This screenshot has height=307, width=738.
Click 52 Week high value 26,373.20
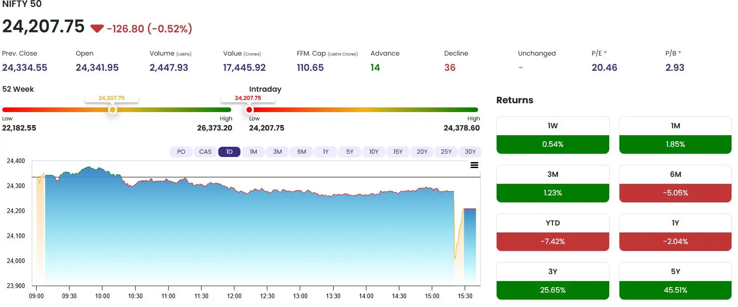pyautogui.click(x=214, y=128)
